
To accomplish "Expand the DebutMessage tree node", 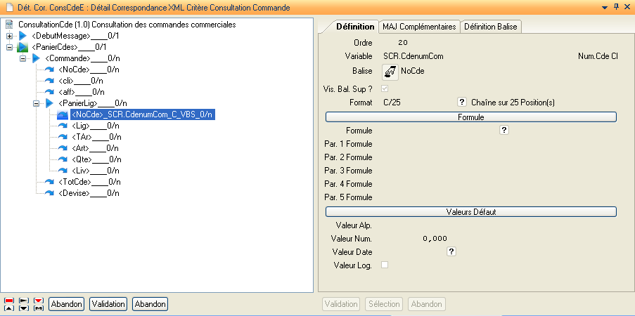I will coord(9,36).
